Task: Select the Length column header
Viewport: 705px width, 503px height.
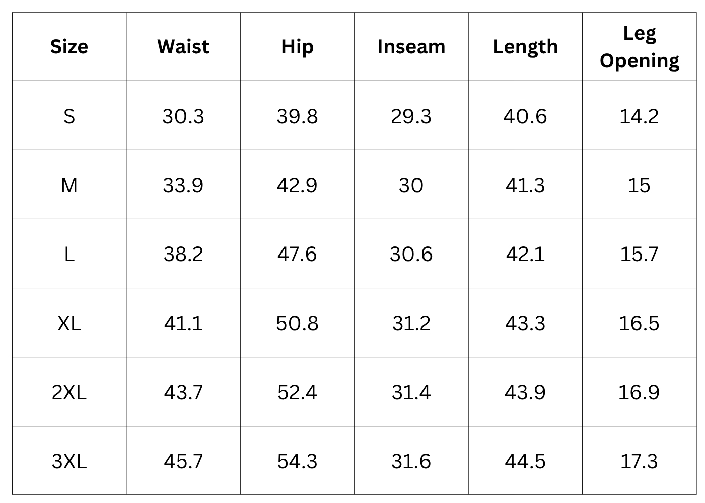Action: click(525, 47)
